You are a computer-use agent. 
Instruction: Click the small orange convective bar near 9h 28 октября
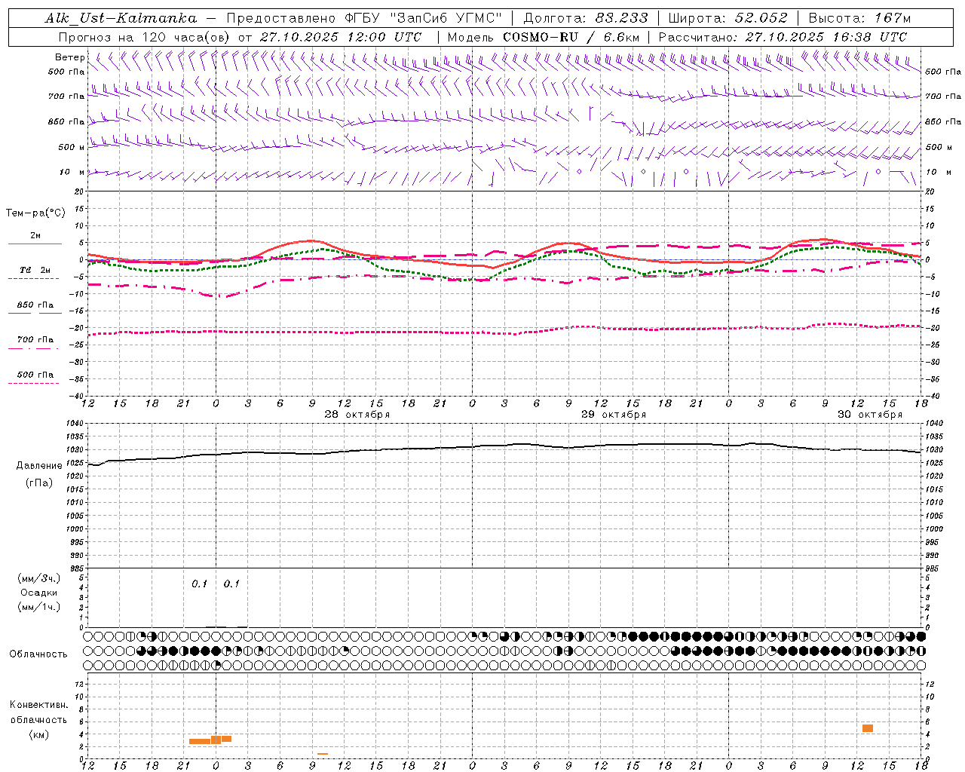pos(323,754)
